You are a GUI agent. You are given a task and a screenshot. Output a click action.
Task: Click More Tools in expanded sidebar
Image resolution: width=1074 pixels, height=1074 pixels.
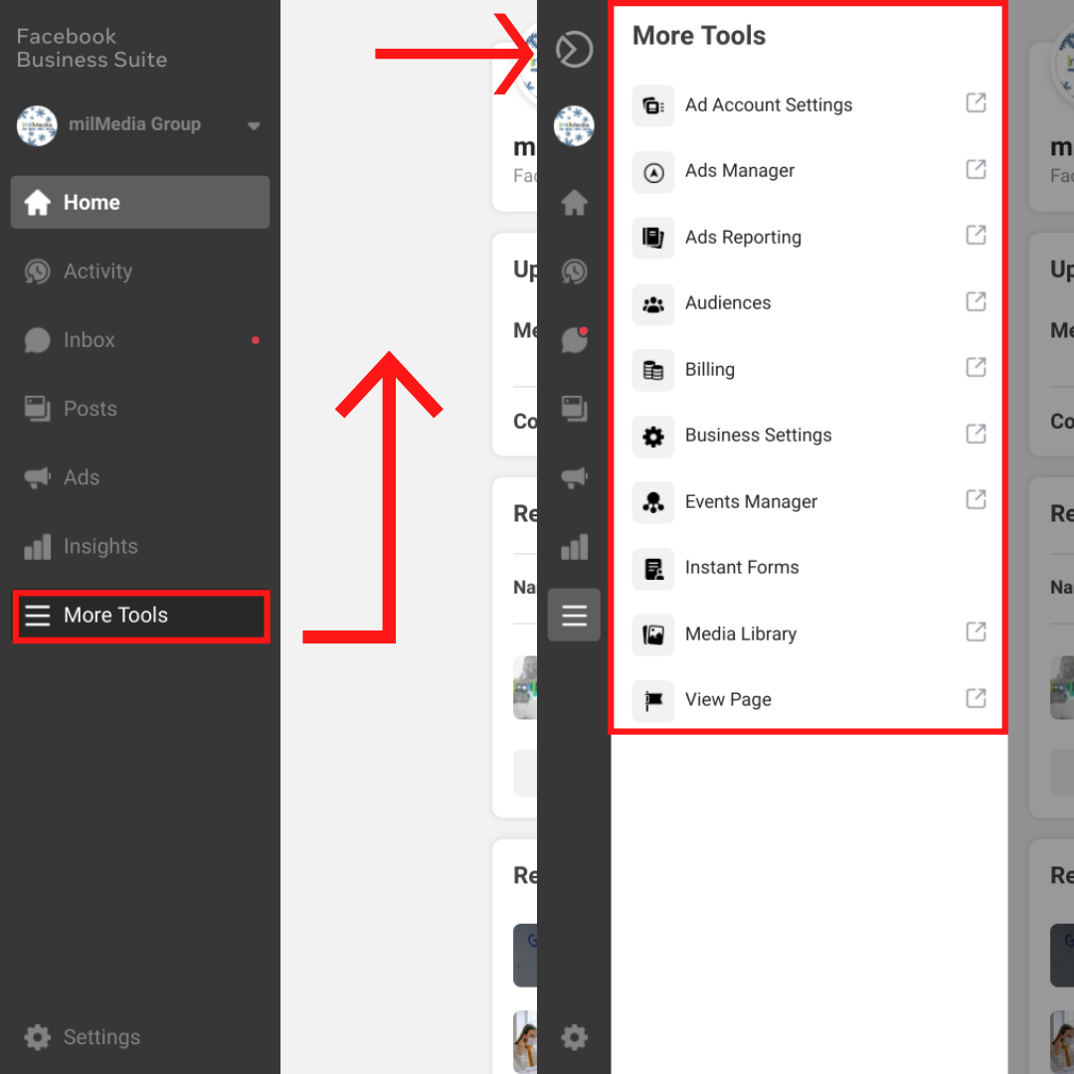(x=140, y=616)
